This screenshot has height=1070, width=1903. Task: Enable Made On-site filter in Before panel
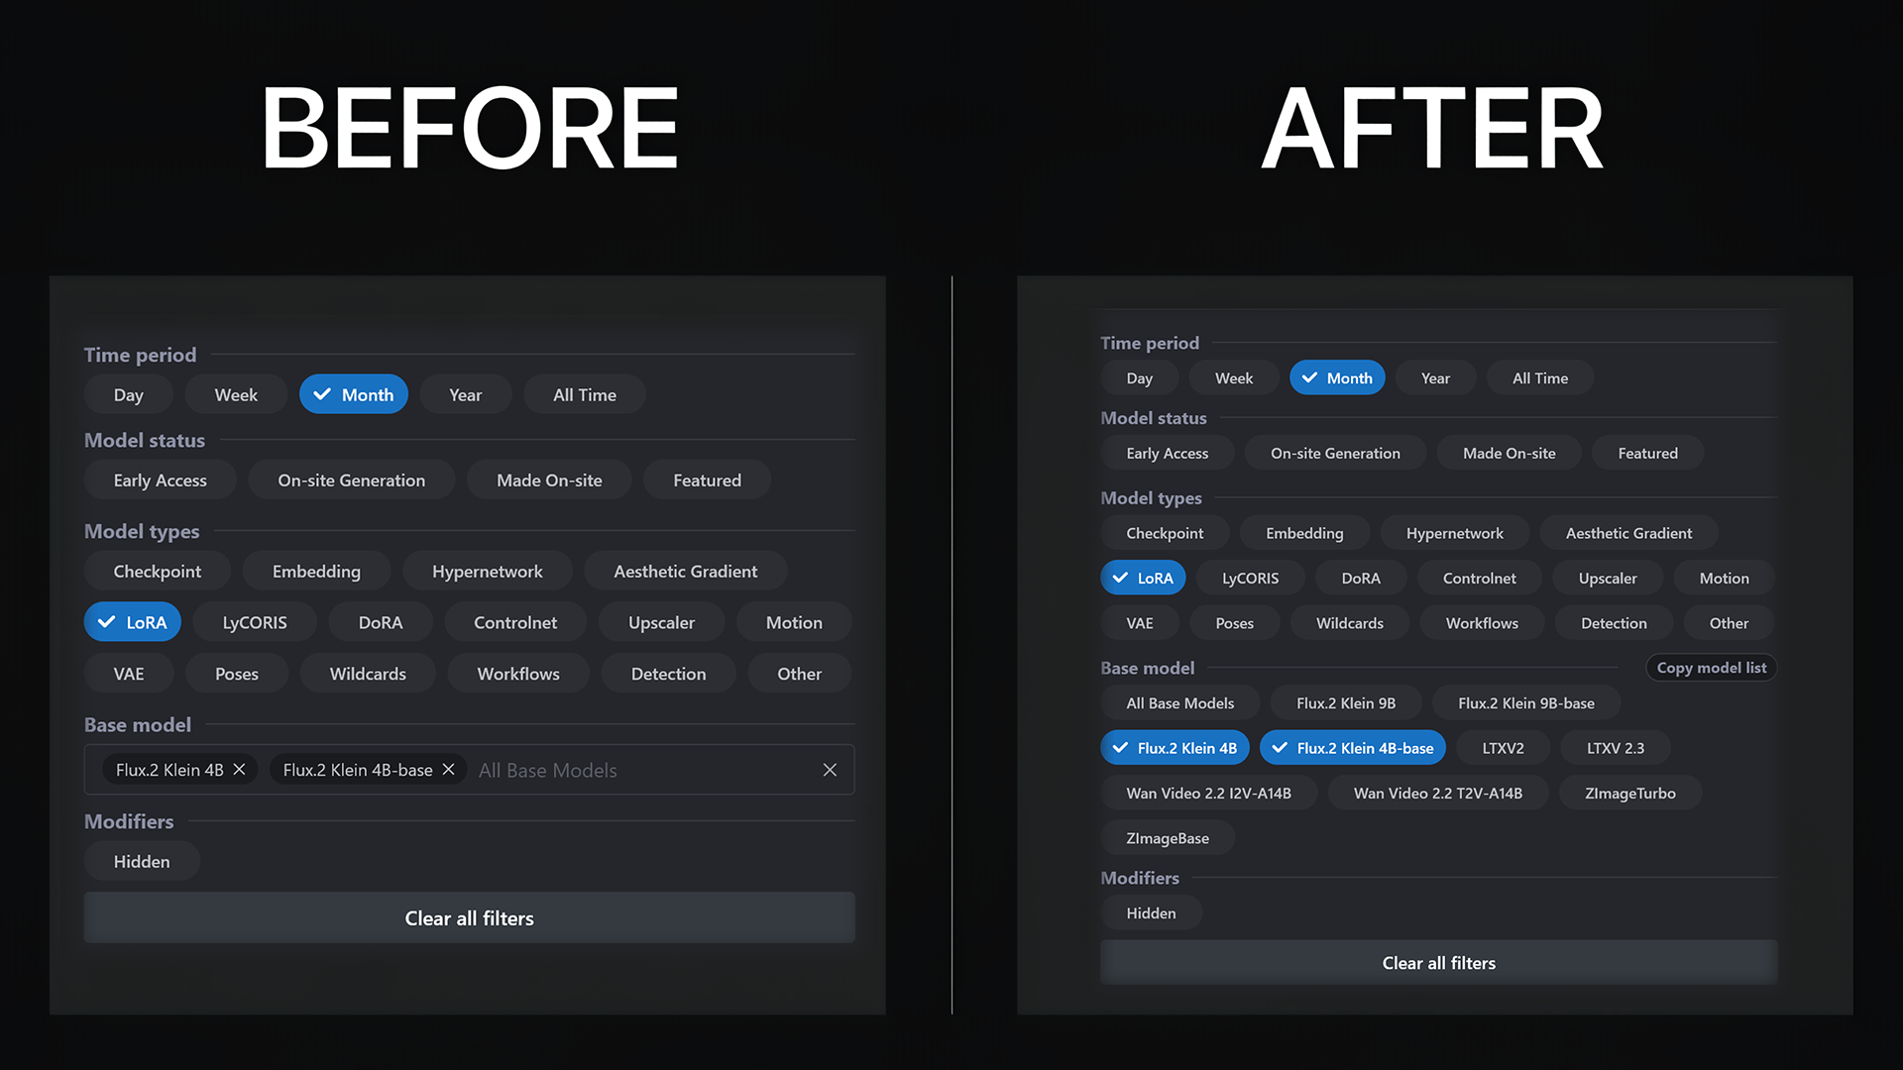(549, 480)
